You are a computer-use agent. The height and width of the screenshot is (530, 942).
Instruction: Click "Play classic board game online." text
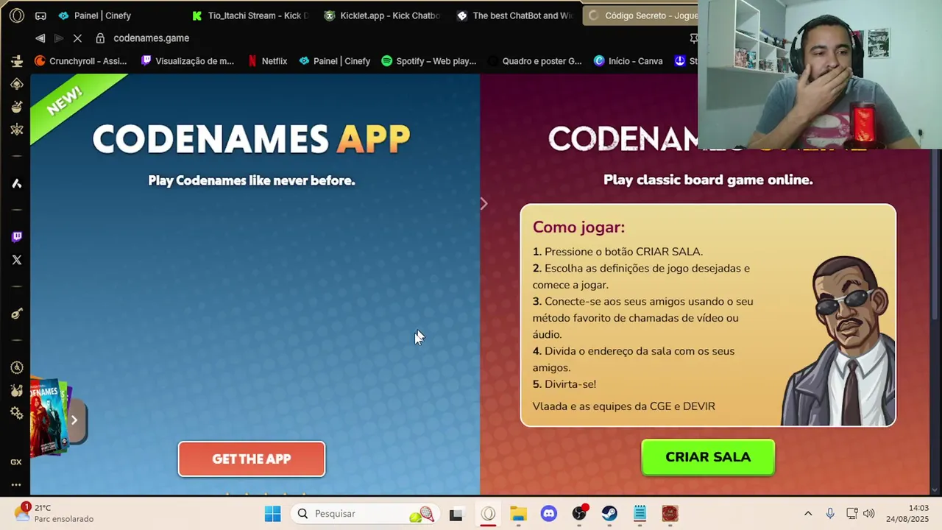(x=708, y=180)
